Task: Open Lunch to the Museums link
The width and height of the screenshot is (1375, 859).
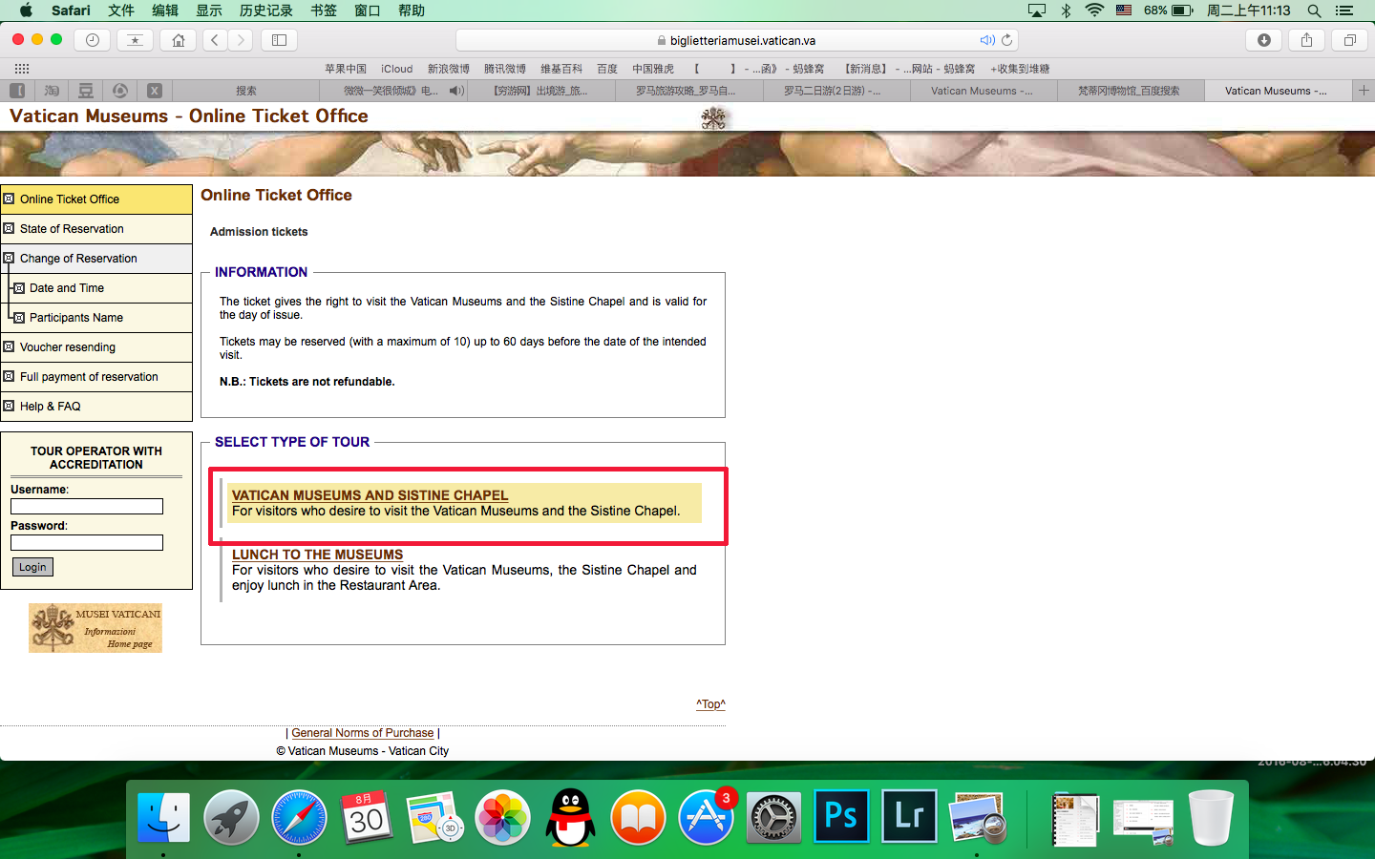Action: (317, 555)
